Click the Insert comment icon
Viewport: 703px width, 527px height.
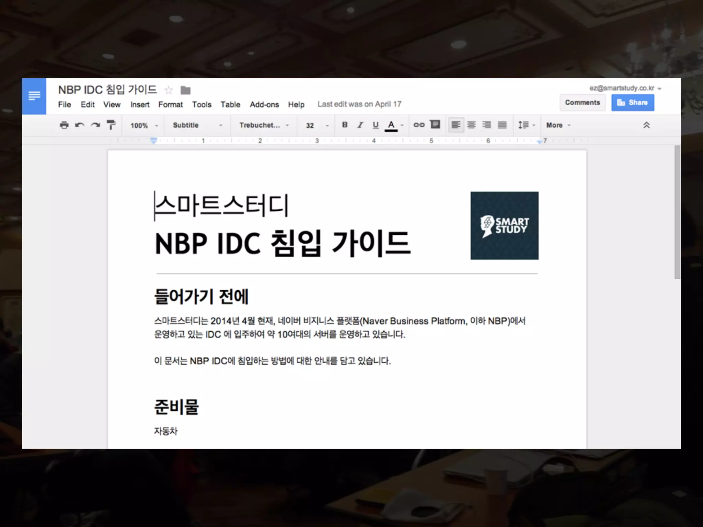[435, 125]
